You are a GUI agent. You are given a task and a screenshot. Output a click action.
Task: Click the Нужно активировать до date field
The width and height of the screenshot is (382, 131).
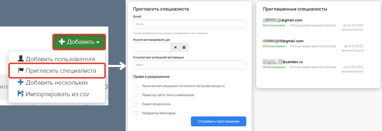click(152, 47)
